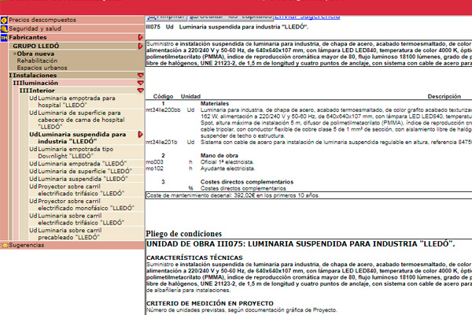Click the Ampliar button
This screenshot has width=472, height=315.
point(166,17)
